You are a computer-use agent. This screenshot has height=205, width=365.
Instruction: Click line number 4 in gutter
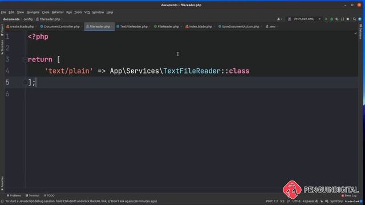[x=7, y=71]
